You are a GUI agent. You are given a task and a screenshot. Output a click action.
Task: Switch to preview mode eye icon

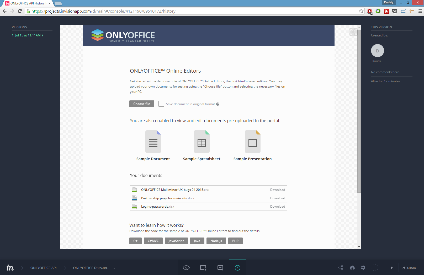point(186,268)
